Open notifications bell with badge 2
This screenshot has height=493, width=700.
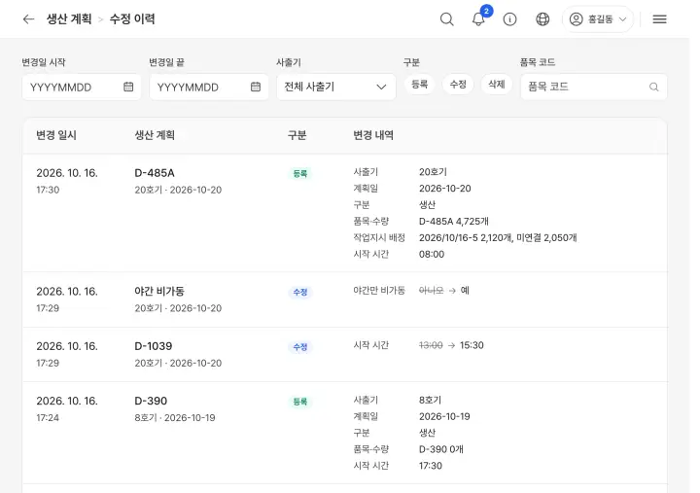[x=478, y=19]
